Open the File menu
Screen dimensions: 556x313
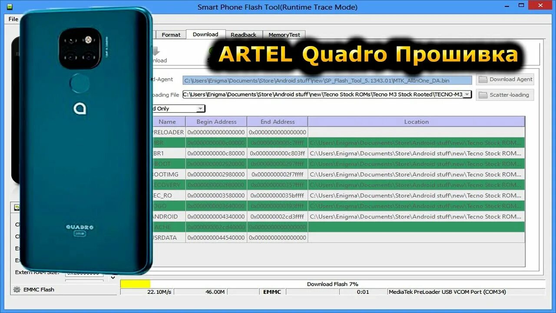coord(13,19)
